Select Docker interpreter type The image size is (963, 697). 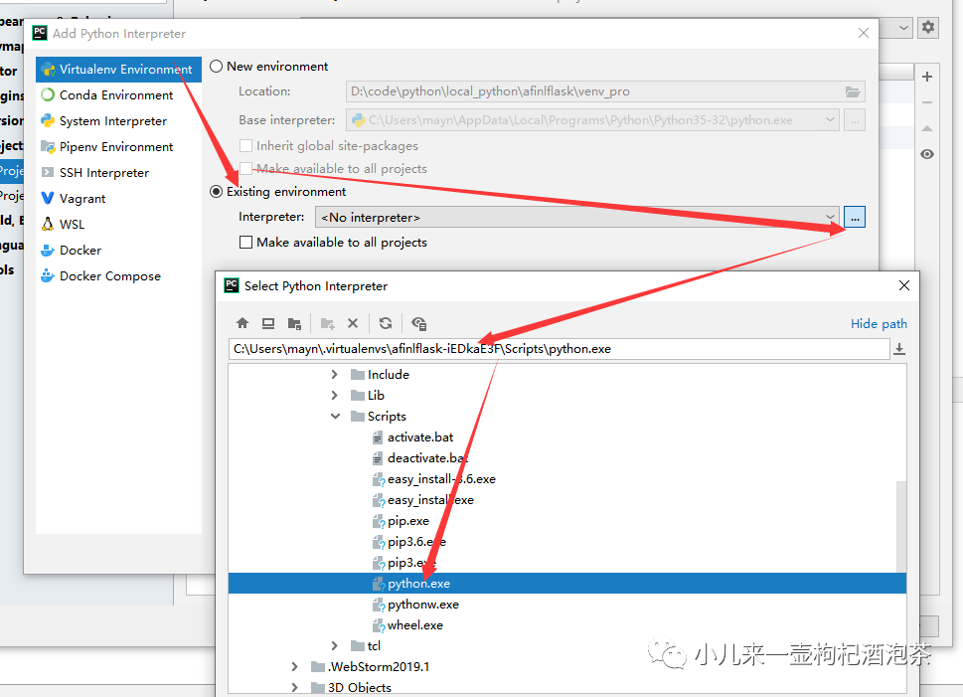tap(118, 251)
